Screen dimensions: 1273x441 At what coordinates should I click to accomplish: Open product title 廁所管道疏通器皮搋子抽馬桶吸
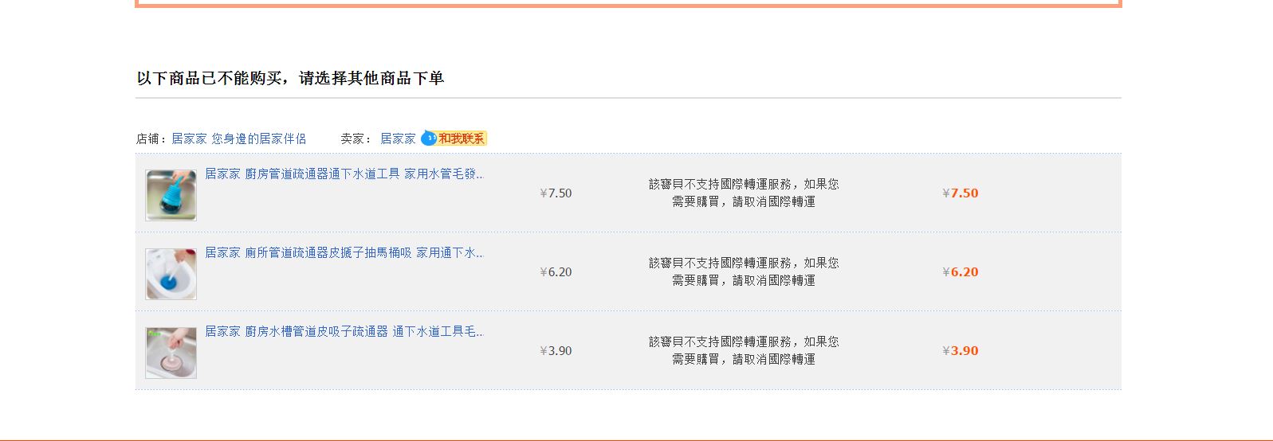point(344,252)
